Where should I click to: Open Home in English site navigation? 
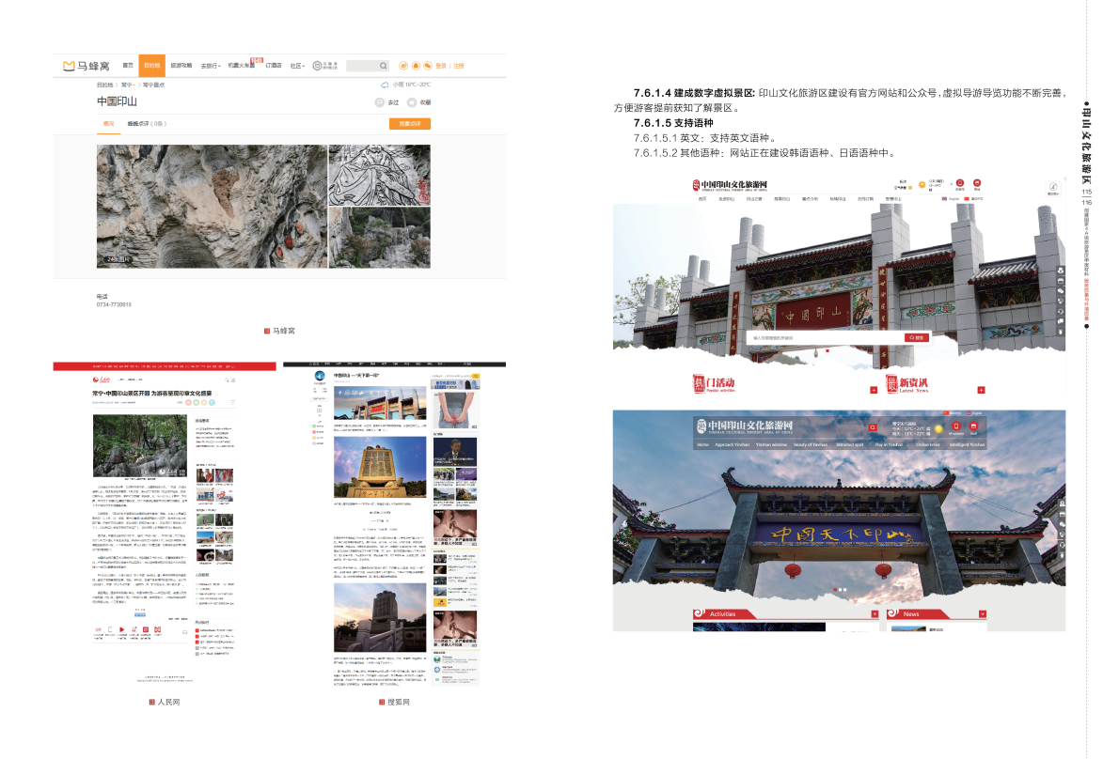pyautogui.click(x=703, y=444)
